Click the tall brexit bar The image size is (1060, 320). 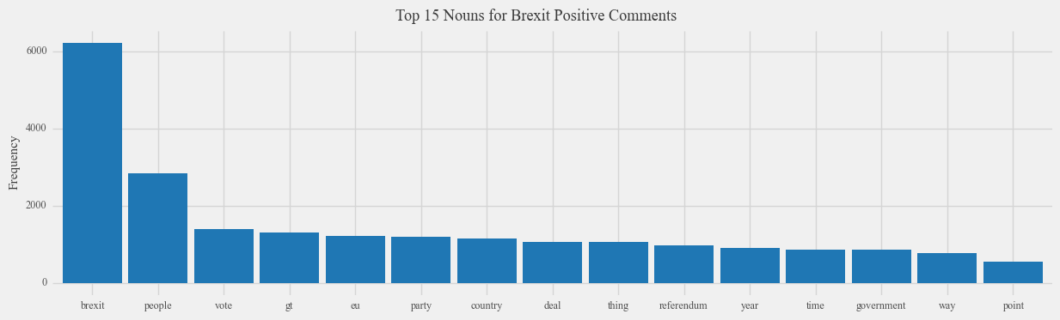point(92,163)
